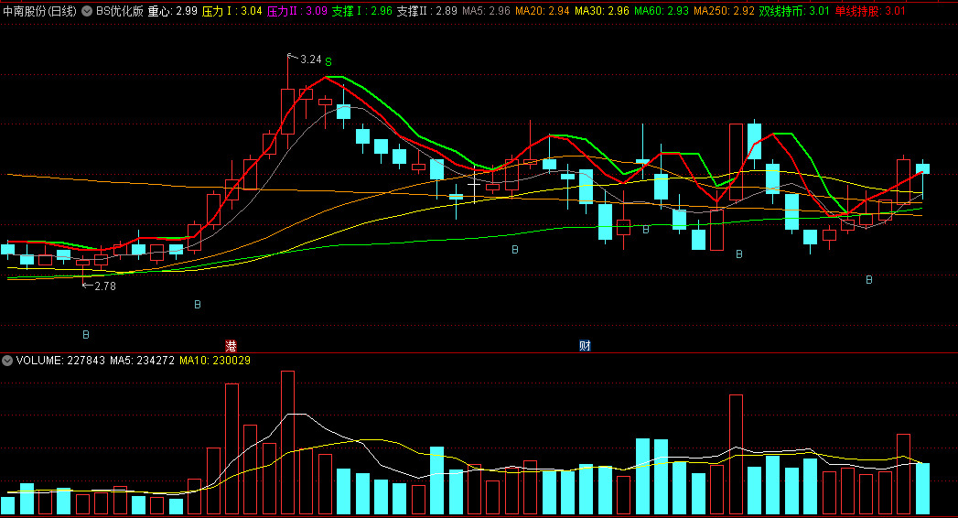The image size is (958, 518).
Task: Click the 重心: 2.99 value
Action: (172, 11)
